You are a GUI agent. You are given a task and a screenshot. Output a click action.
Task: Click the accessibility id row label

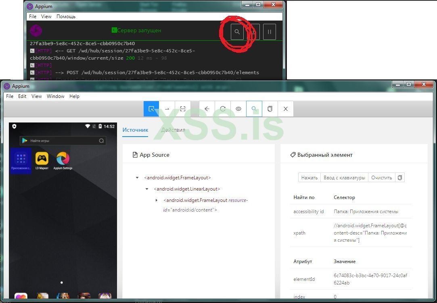click(x=309, y=212)
